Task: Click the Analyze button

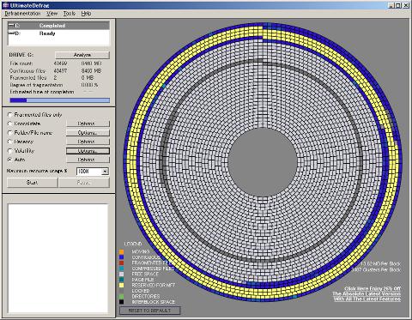Action: [x=82, y=55]
